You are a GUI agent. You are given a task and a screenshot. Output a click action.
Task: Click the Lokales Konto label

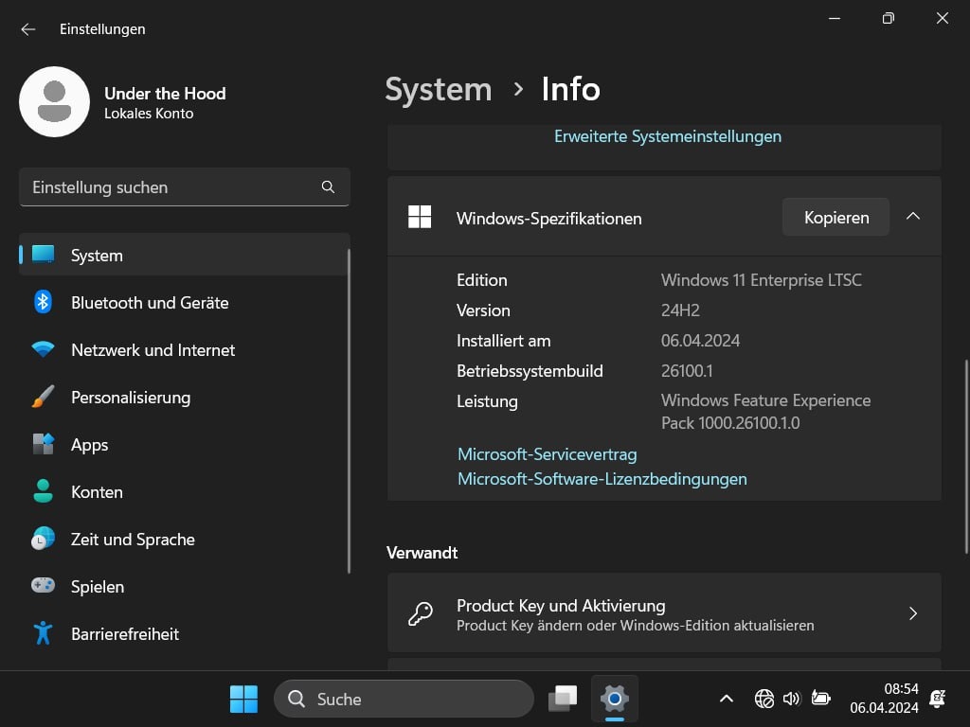[149, 114]
